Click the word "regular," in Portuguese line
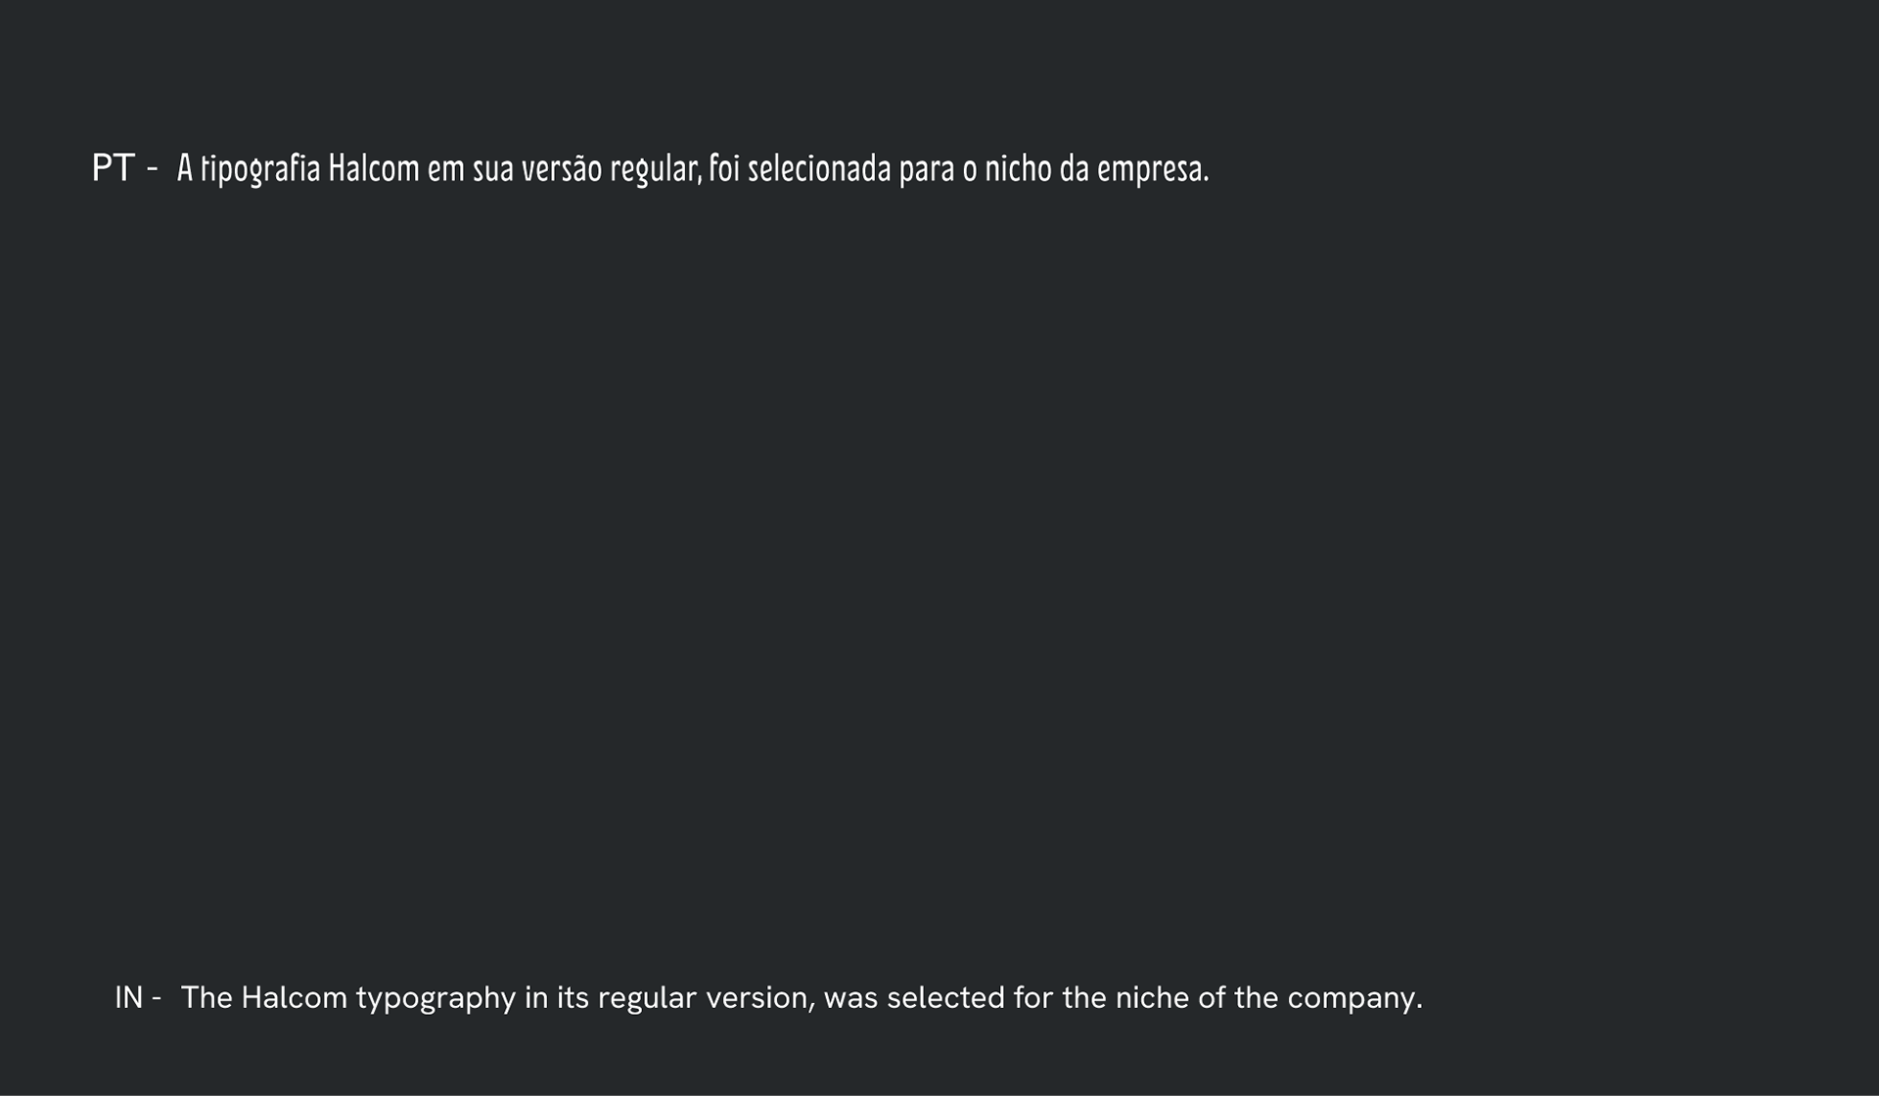 656,169
